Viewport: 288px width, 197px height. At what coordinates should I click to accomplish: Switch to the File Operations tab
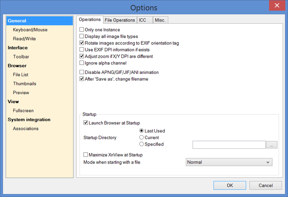(120, 20)
